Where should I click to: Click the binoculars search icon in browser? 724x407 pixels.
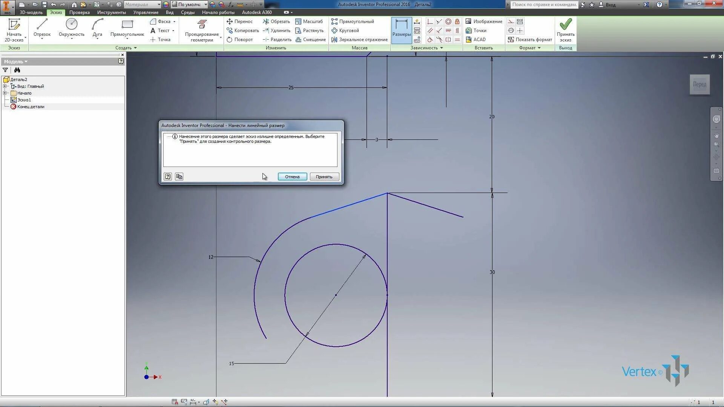coord(17,70)
